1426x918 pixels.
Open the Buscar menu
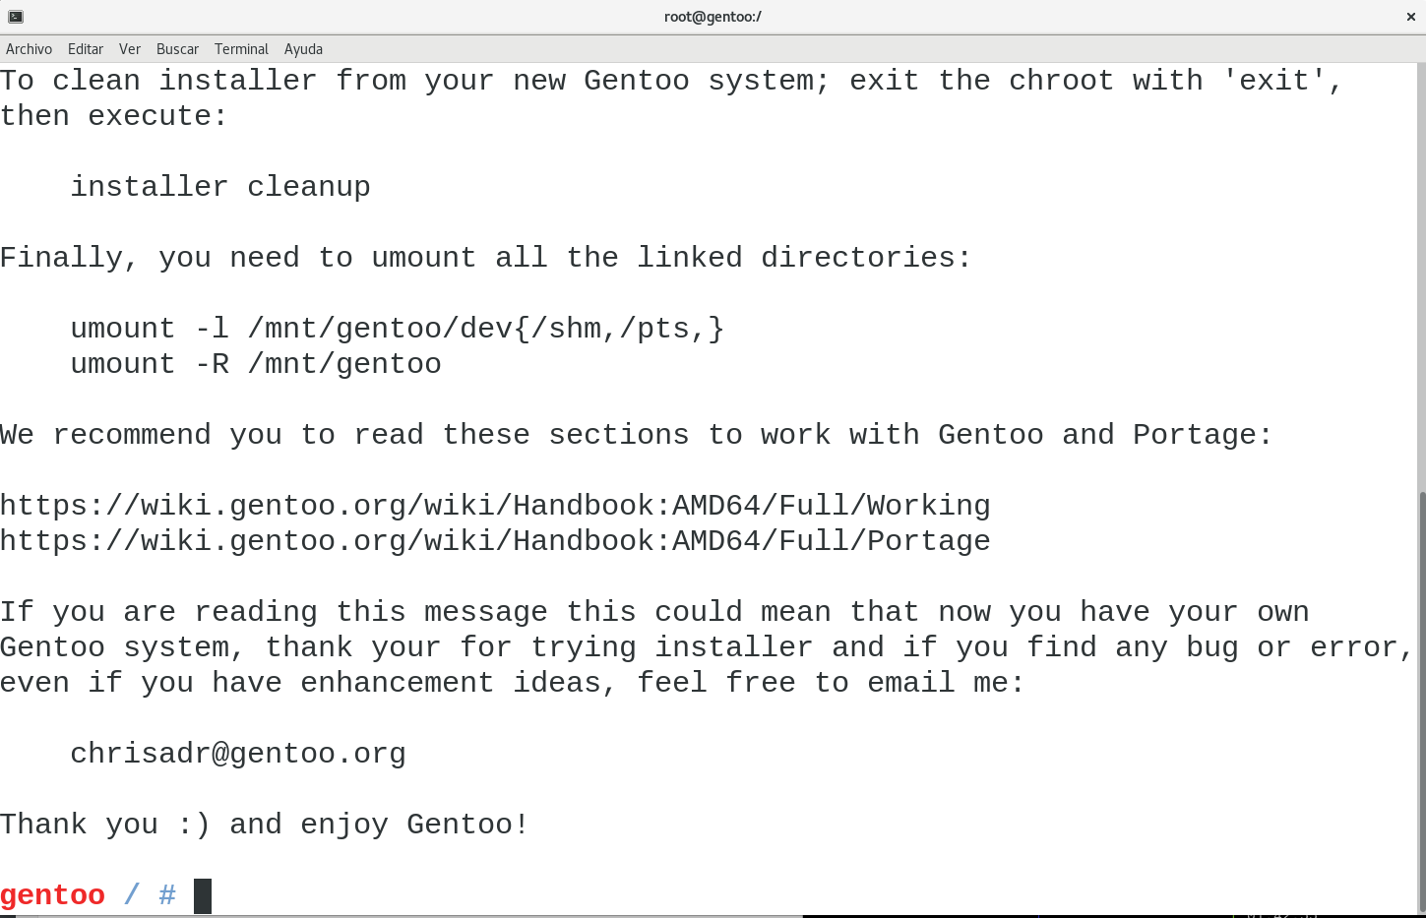pyautogui.click(x=177, y=49)
